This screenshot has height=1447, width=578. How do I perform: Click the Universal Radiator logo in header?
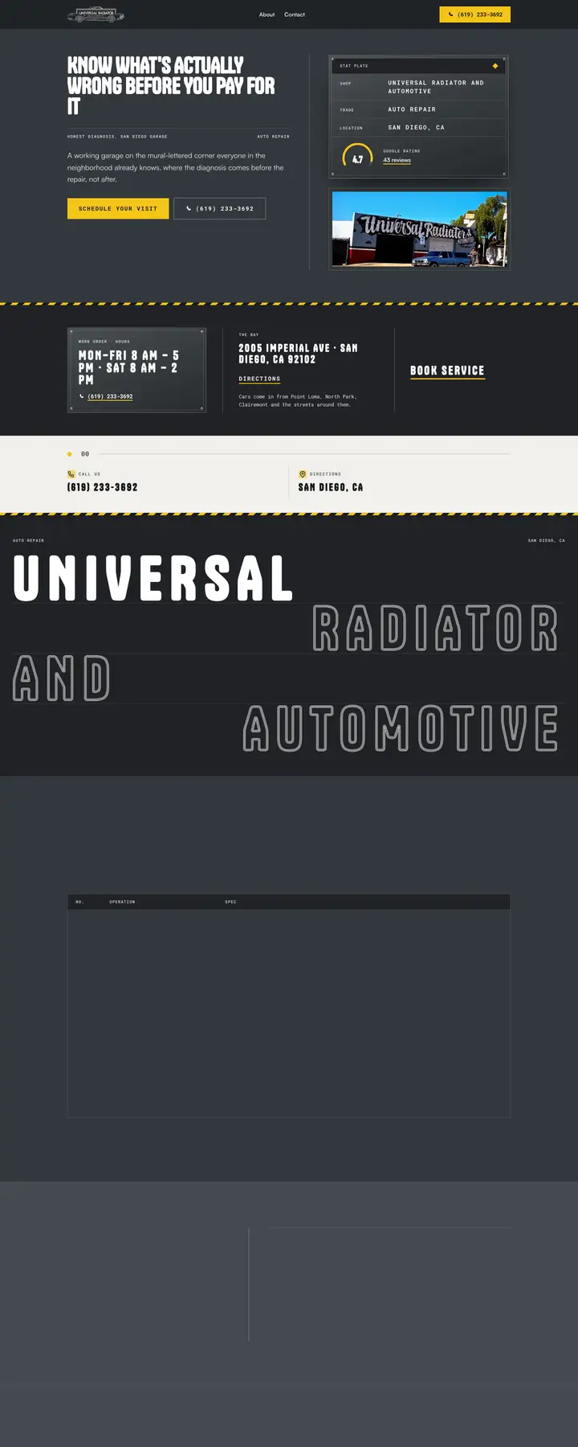click(96, 14)
